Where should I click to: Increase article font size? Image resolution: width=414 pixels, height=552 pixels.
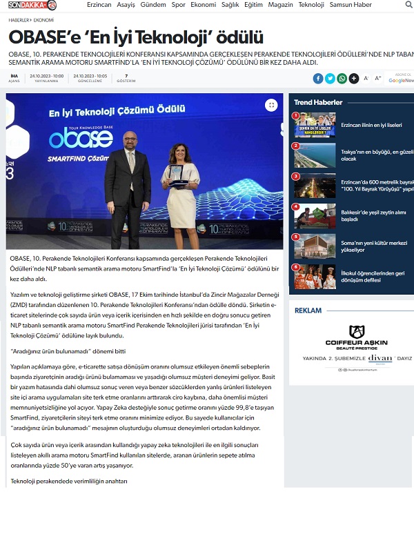377,78
